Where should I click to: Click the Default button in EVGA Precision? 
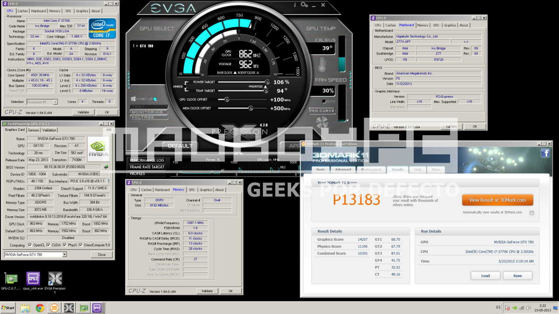click(180, 146)
